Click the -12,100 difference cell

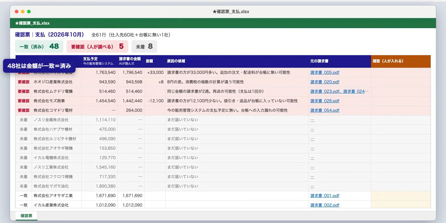tap(155, 101)
